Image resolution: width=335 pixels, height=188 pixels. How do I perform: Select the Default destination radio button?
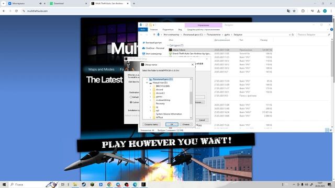(131, 97)
